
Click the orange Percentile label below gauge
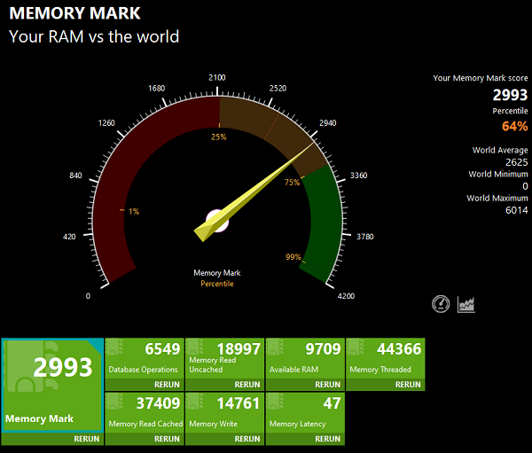pyautogui.click(x=217, y=284)
